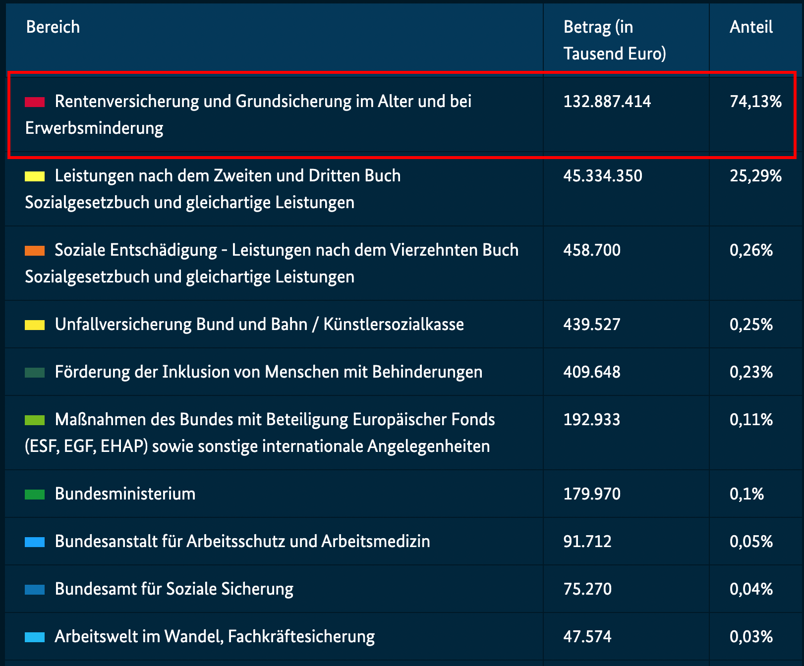804x666 pixels.
Task: Click the orange swatch beside Soziale Entschädigung
Action: pyautogui.click(x=35, y=251)
